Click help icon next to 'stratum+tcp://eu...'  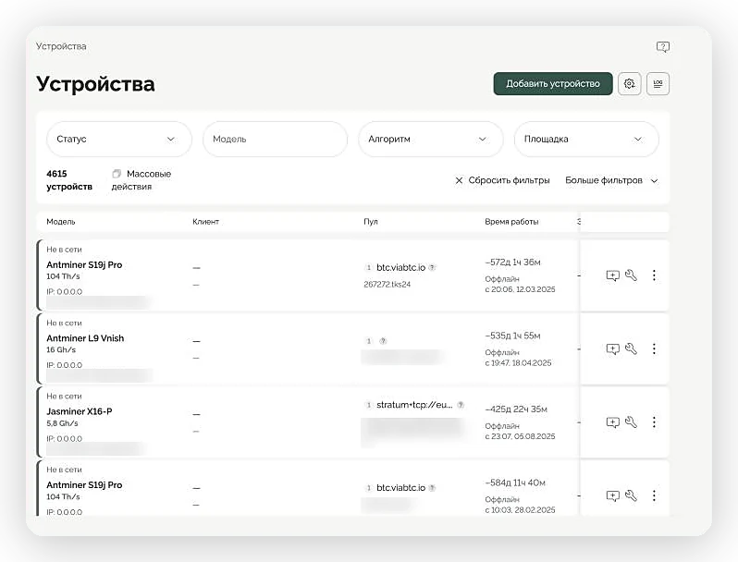(x=461, y=405)
